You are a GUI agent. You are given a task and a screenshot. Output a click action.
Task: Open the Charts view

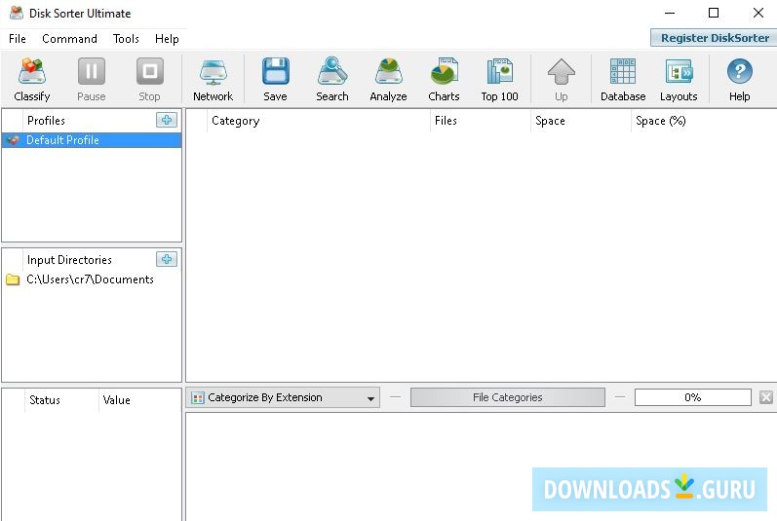click(444, 79)
